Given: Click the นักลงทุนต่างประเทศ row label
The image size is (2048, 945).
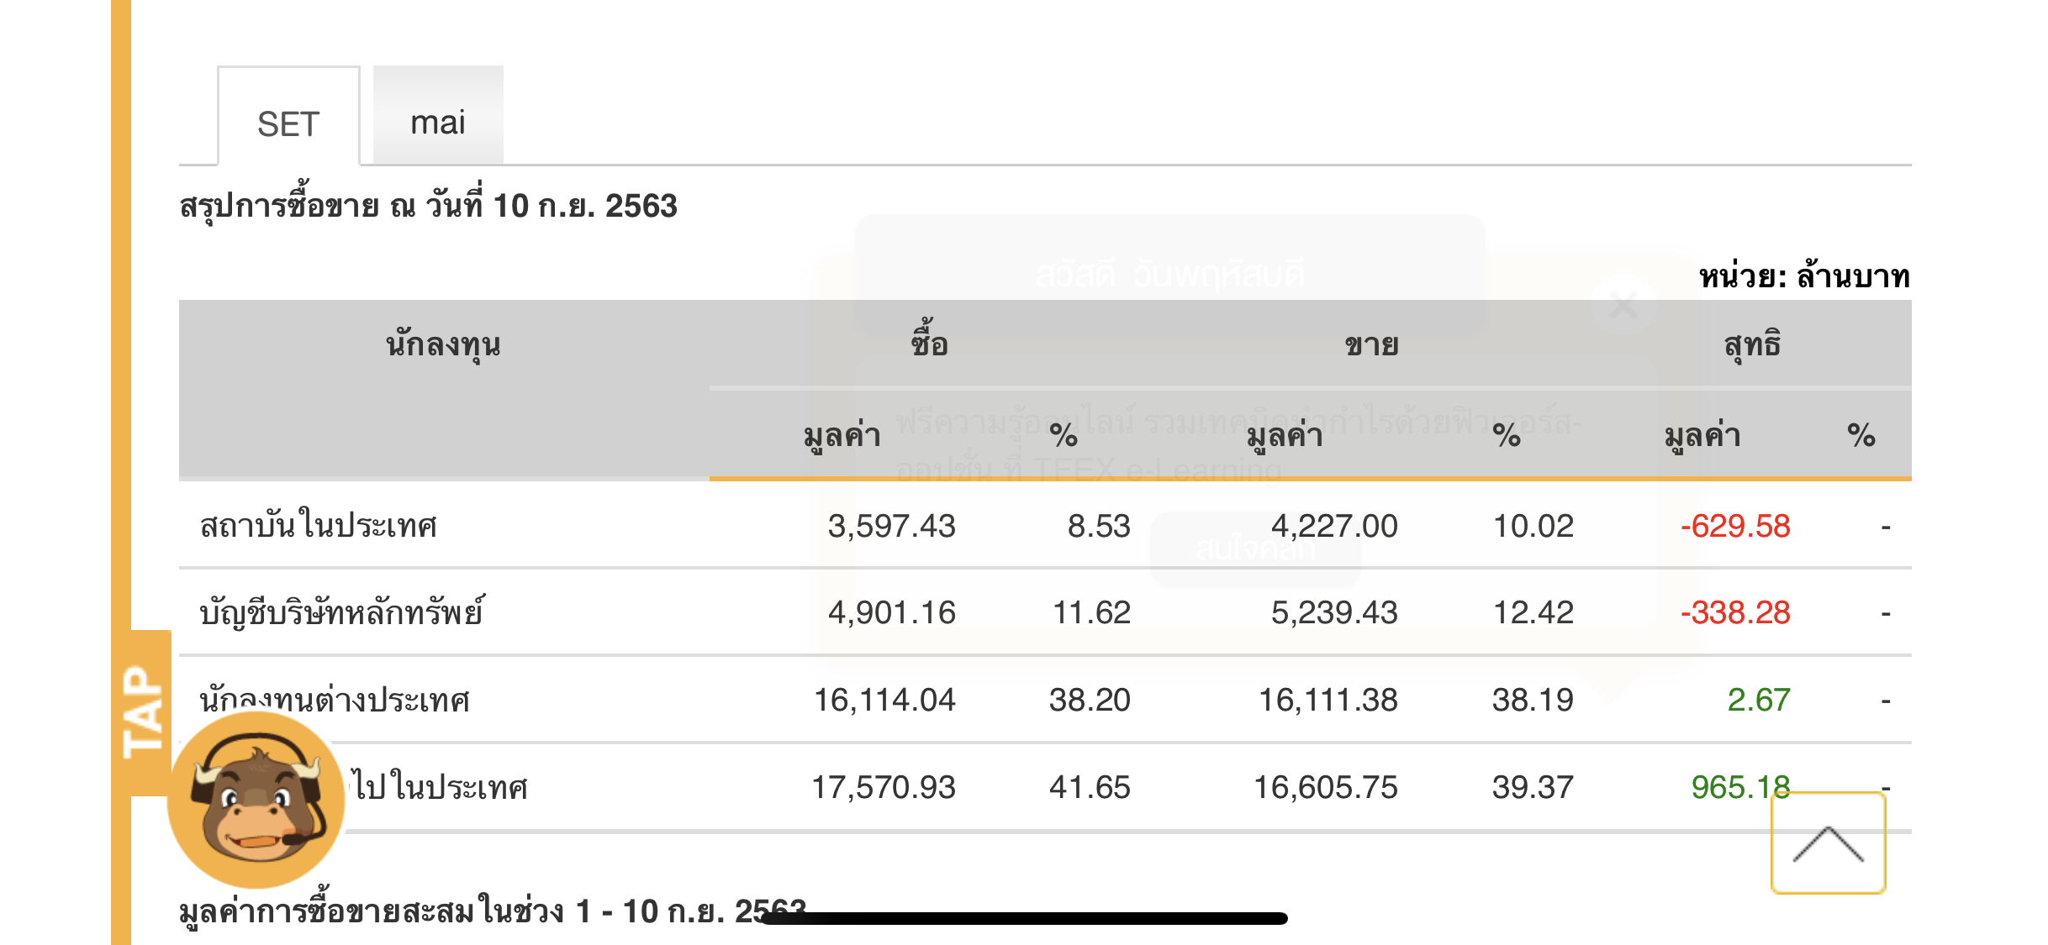Looking at the screenshot, I should pos(335,700).
